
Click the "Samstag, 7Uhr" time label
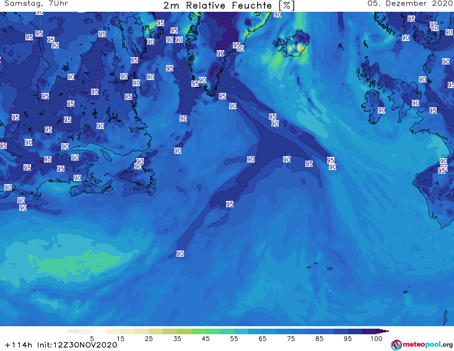pyautogui.click(x=36, y=4)
